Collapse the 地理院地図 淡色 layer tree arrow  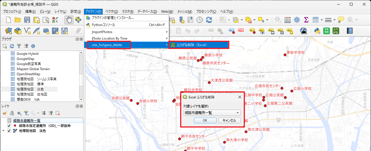click(3, 131)
